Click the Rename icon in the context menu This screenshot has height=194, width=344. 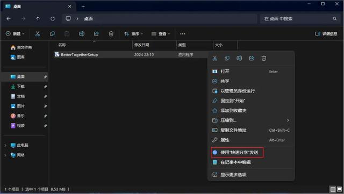tap(239, 58)
